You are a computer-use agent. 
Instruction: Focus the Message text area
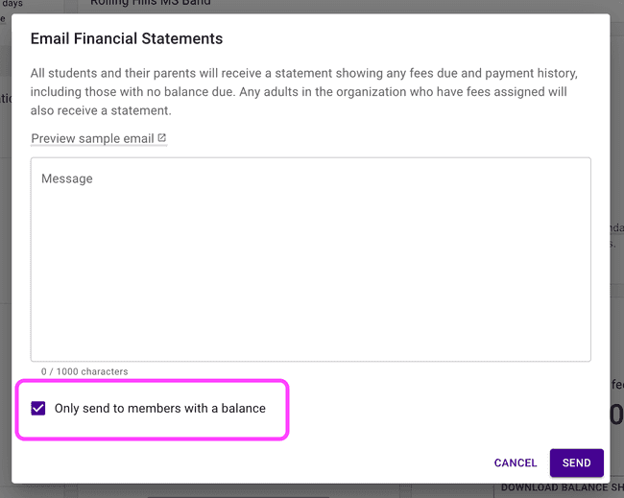(310, 259)
